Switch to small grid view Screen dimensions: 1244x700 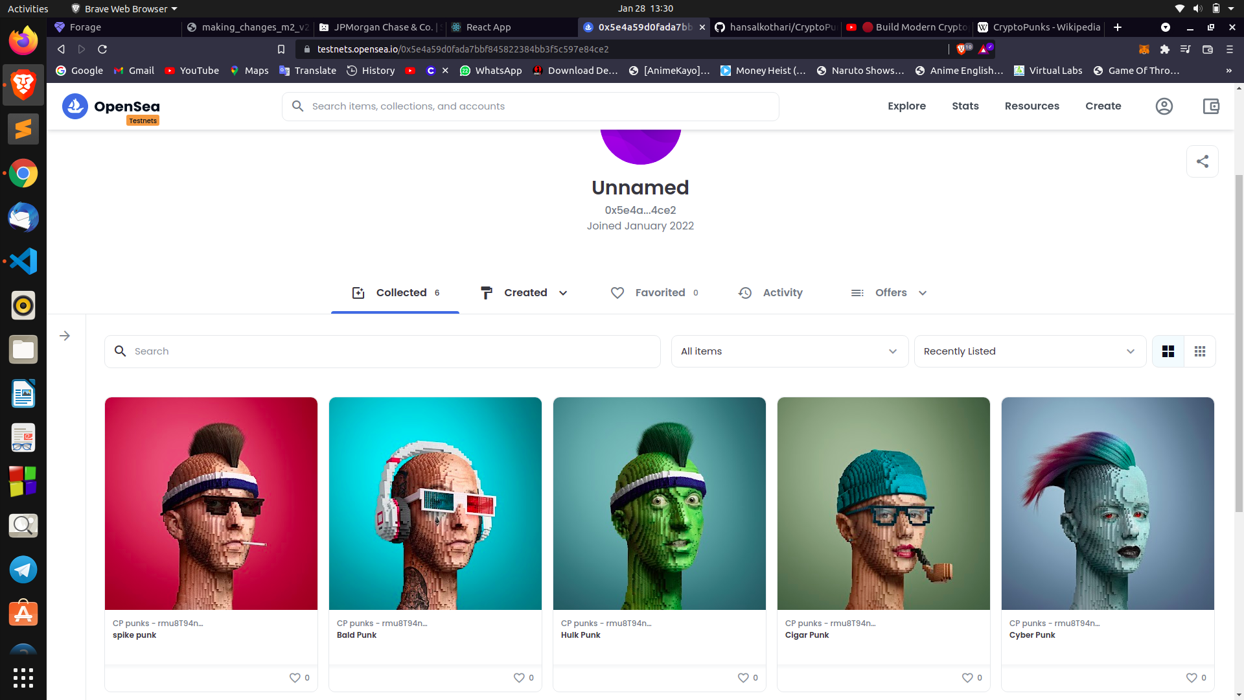click(1199, 351)
